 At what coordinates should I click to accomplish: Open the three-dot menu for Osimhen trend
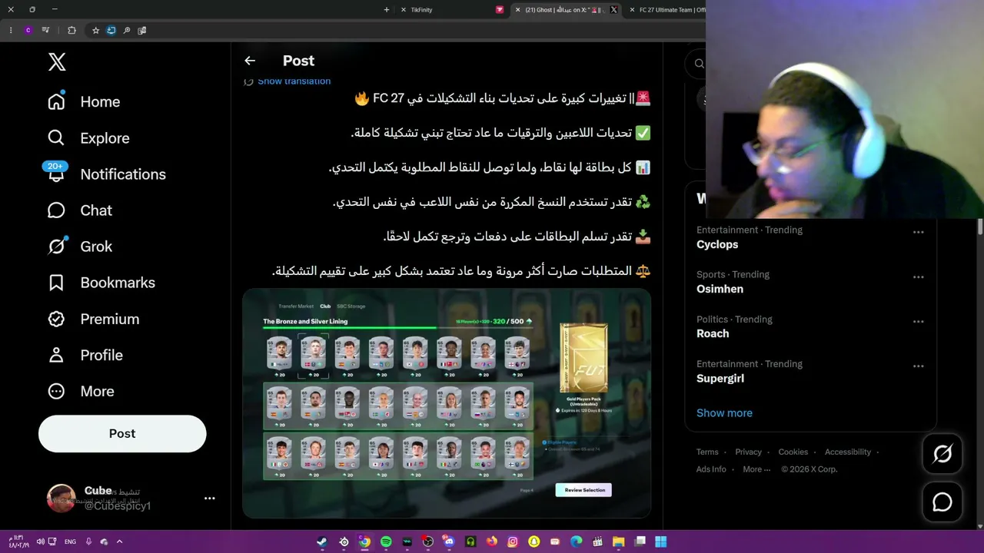(918, 276)
